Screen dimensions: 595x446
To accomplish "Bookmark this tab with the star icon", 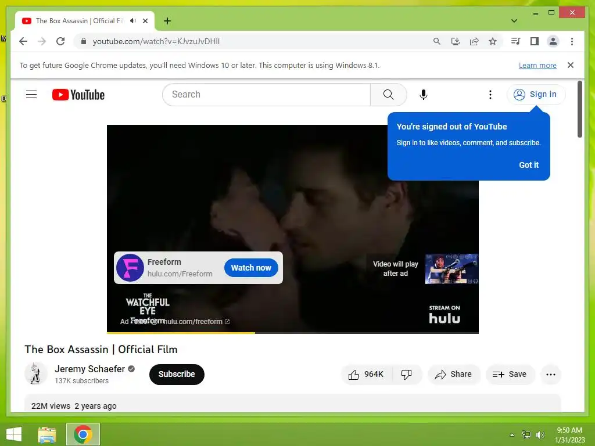I will 493,41.
